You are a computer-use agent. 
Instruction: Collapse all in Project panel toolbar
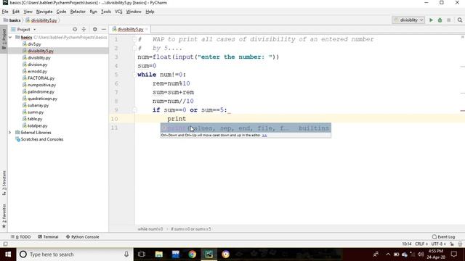(x=84, y=29)
